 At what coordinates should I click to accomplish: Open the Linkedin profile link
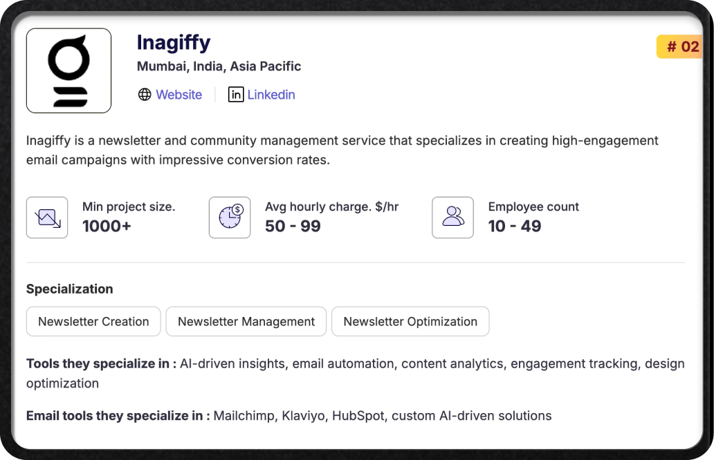(x=271, y=95)
